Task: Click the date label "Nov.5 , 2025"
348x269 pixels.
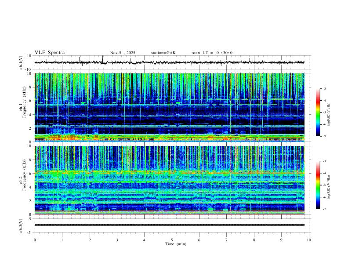Action: (123, 53)
